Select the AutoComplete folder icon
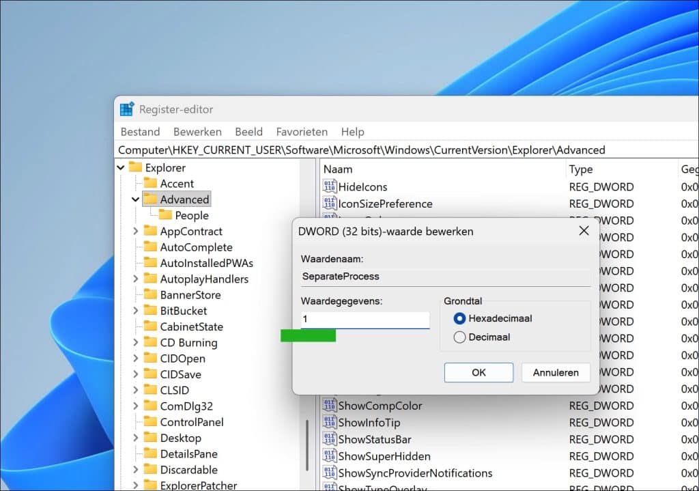 point(150,247)
